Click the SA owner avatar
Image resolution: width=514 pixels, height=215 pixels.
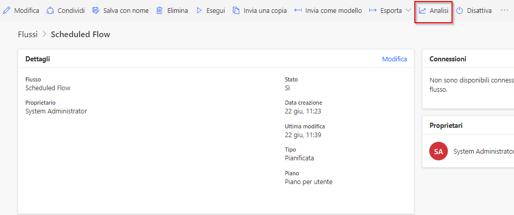pos(438,151)
